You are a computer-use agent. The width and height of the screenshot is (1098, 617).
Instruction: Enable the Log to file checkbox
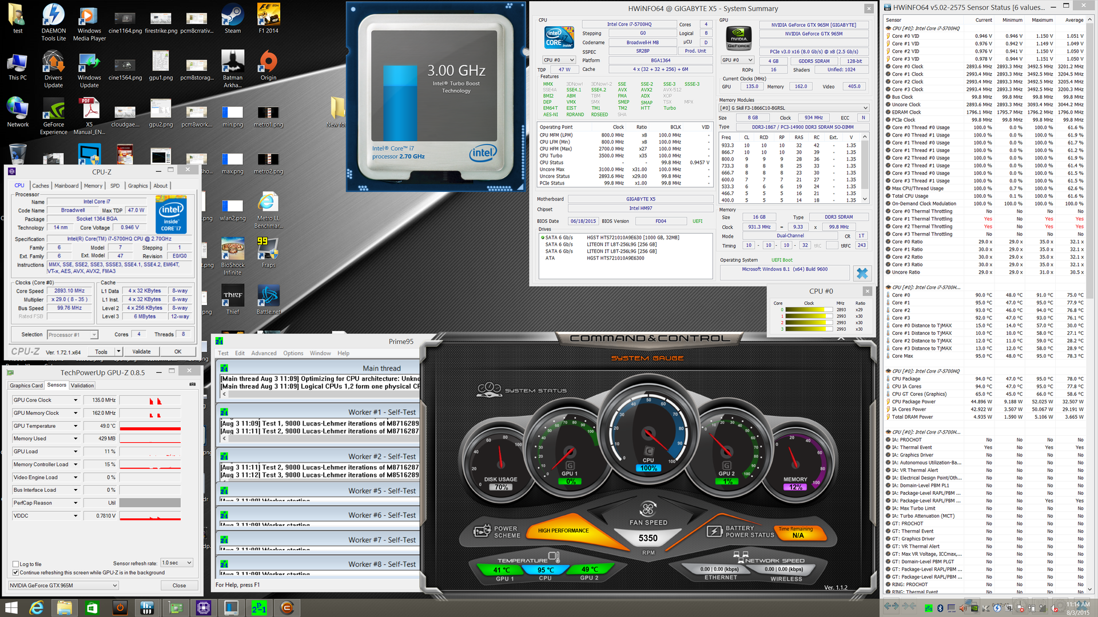[x=16, y=564]
